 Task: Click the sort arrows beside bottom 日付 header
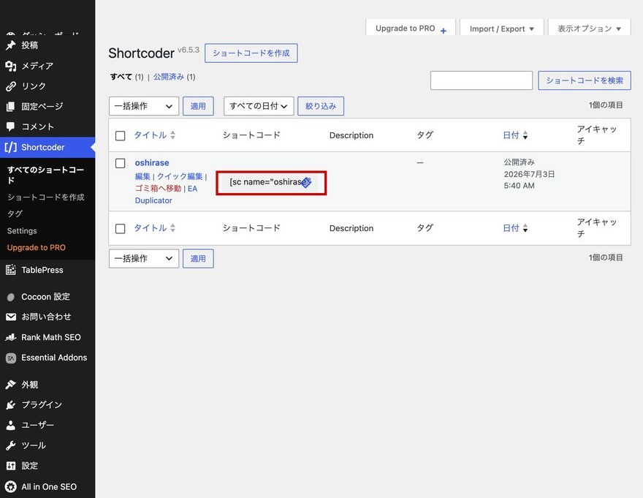tap(525, 228)
